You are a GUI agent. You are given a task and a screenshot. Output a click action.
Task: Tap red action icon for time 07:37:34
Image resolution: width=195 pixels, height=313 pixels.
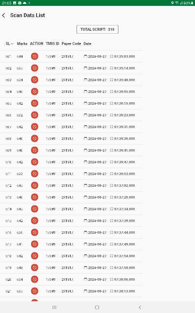(35, 209)
